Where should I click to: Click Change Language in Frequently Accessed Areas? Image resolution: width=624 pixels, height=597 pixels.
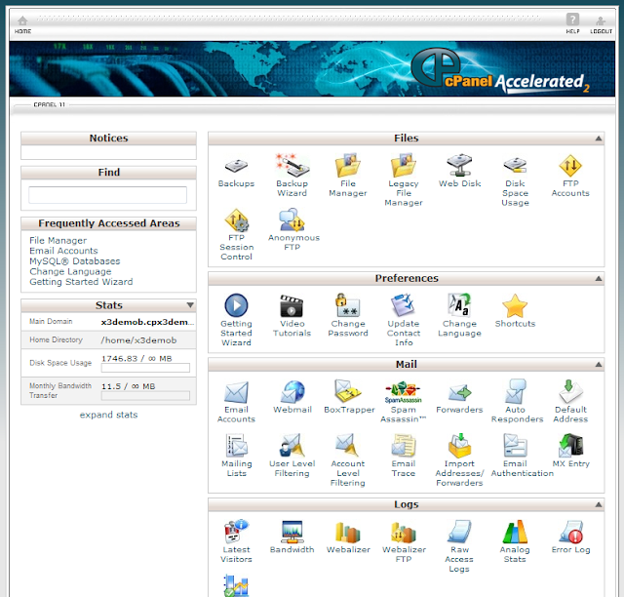70,271
